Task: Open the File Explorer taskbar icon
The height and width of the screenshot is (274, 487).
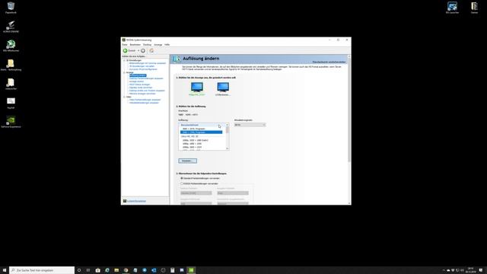Action: pyautogui.click(x=116, y=270)
